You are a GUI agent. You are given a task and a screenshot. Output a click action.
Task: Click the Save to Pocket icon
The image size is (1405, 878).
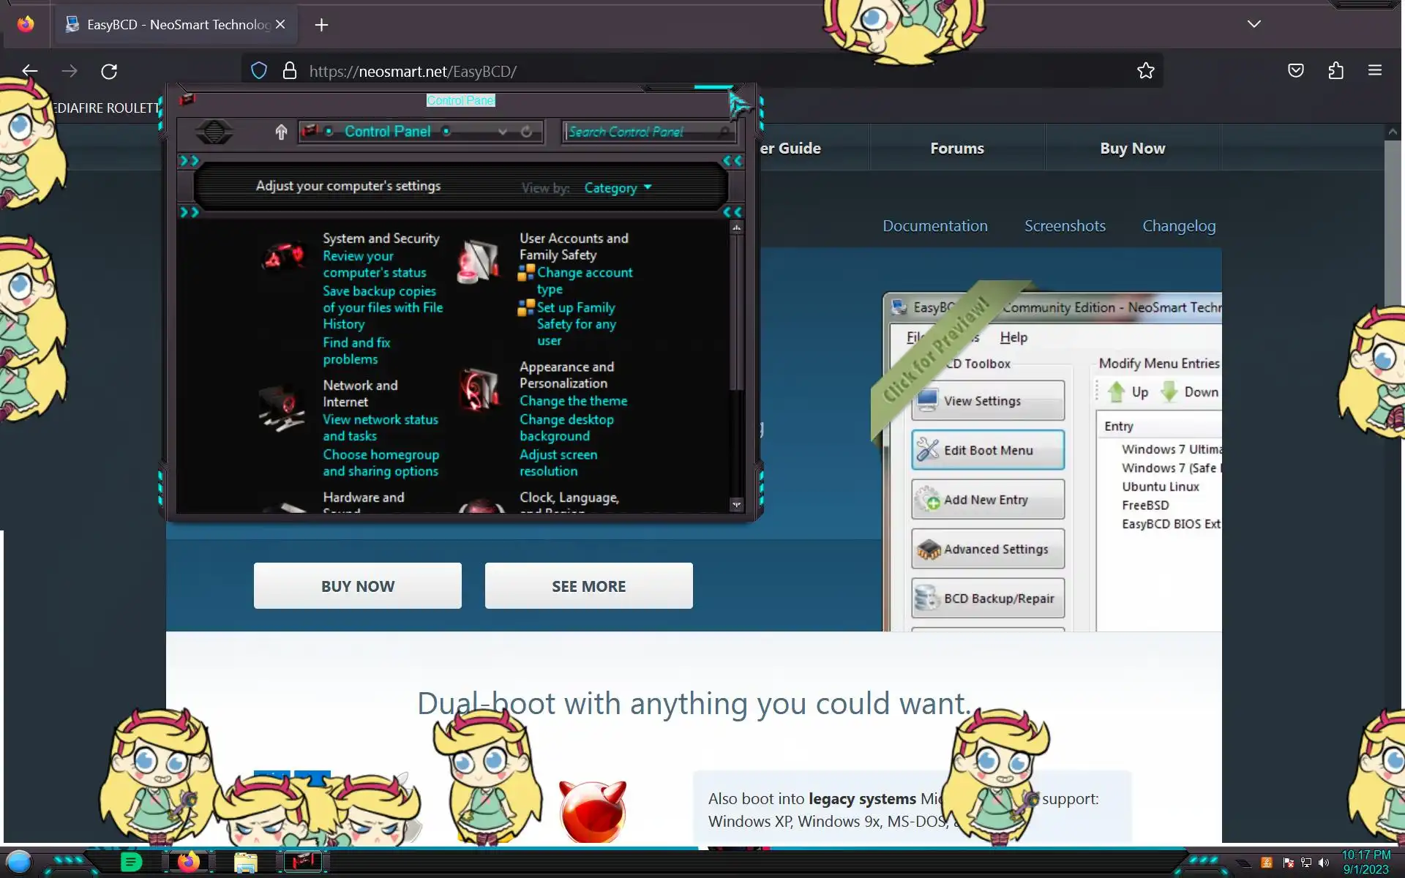point(1295,71)
